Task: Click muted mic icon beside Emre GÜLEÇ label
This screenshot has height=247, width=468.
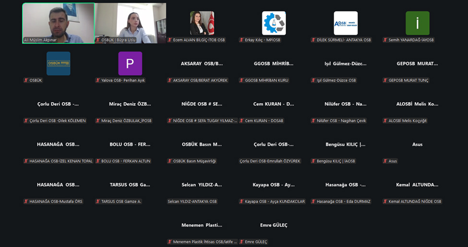Action: click(242, 242)
